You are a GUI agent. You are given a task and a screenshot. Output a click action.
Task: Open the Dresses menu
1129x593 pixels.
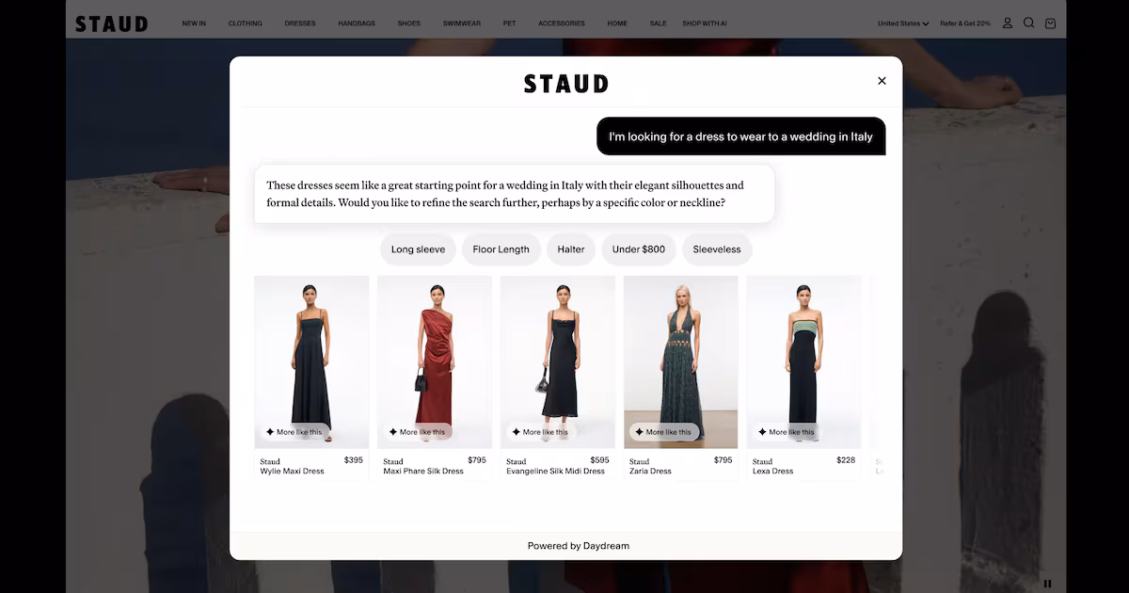(x=300, y=24)
